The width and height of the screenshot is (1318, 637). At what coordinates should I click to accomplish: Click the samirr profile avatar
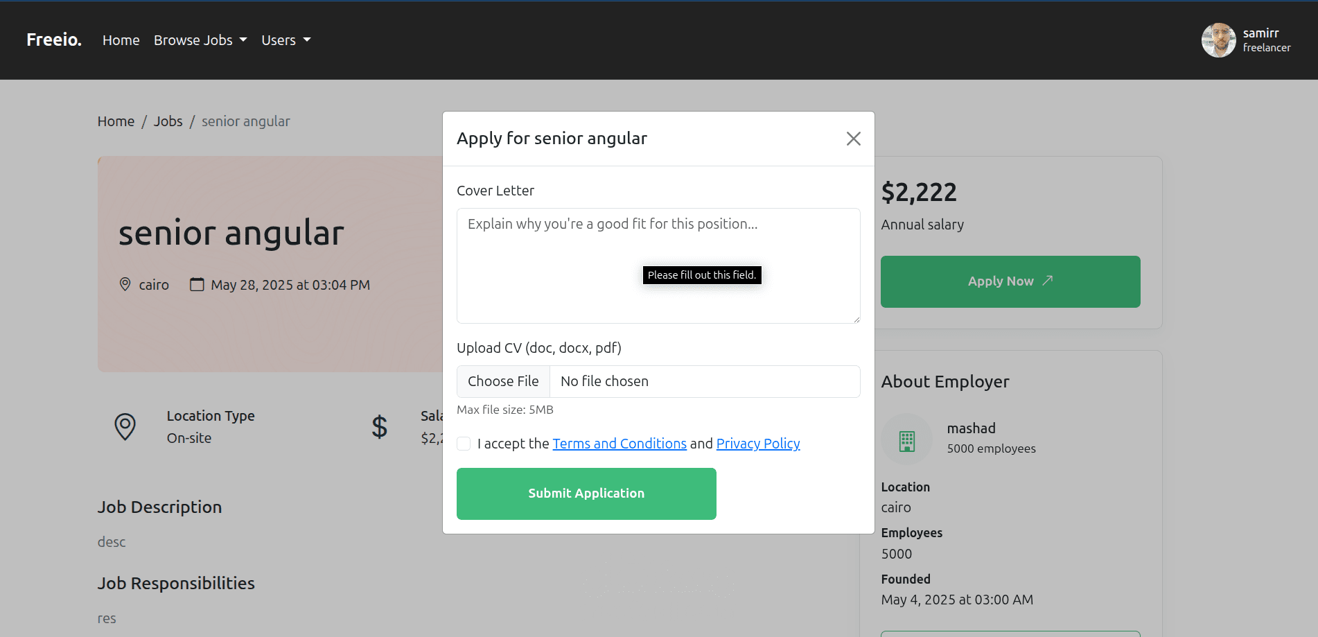coord(1218,40)
